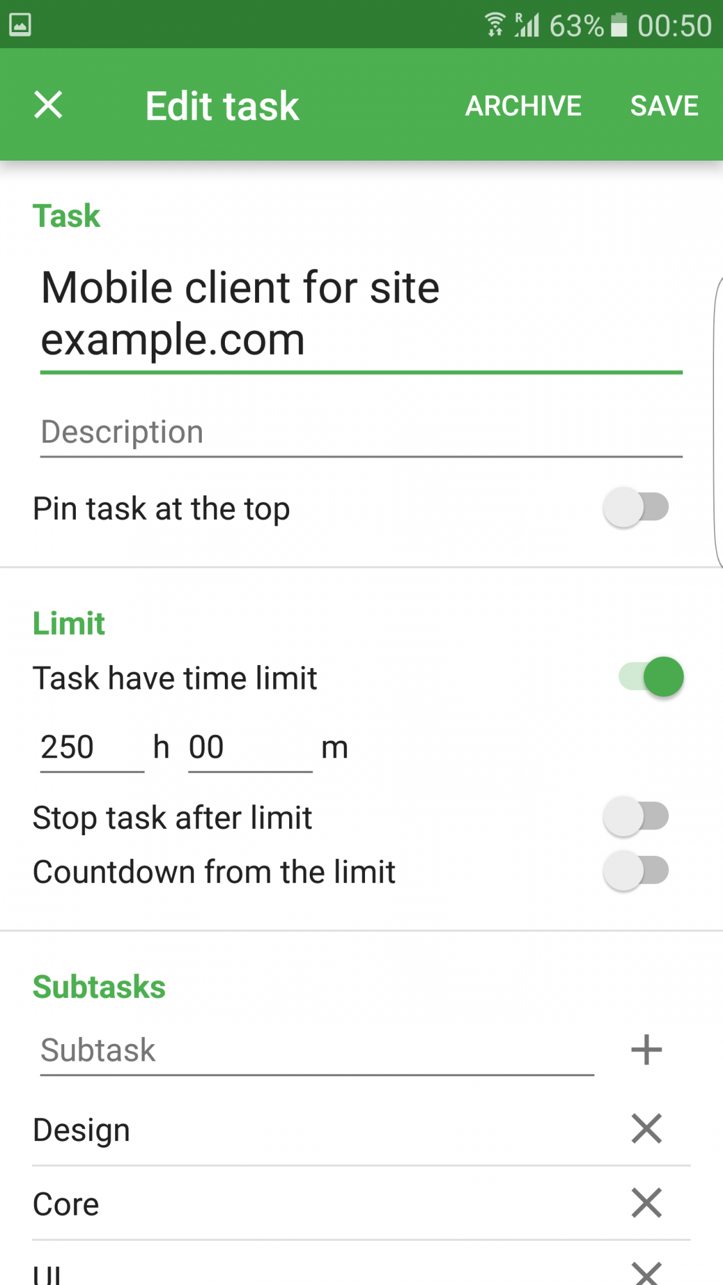Tap the plus icon to add subtask
The width and height of the screenshot is (723, 1285).
[x=646, y=1050]
